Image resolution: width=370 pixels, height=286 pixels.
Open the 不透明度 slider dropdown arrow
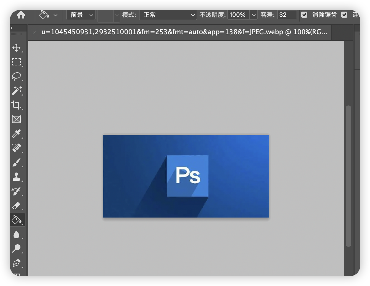[253, 15]
